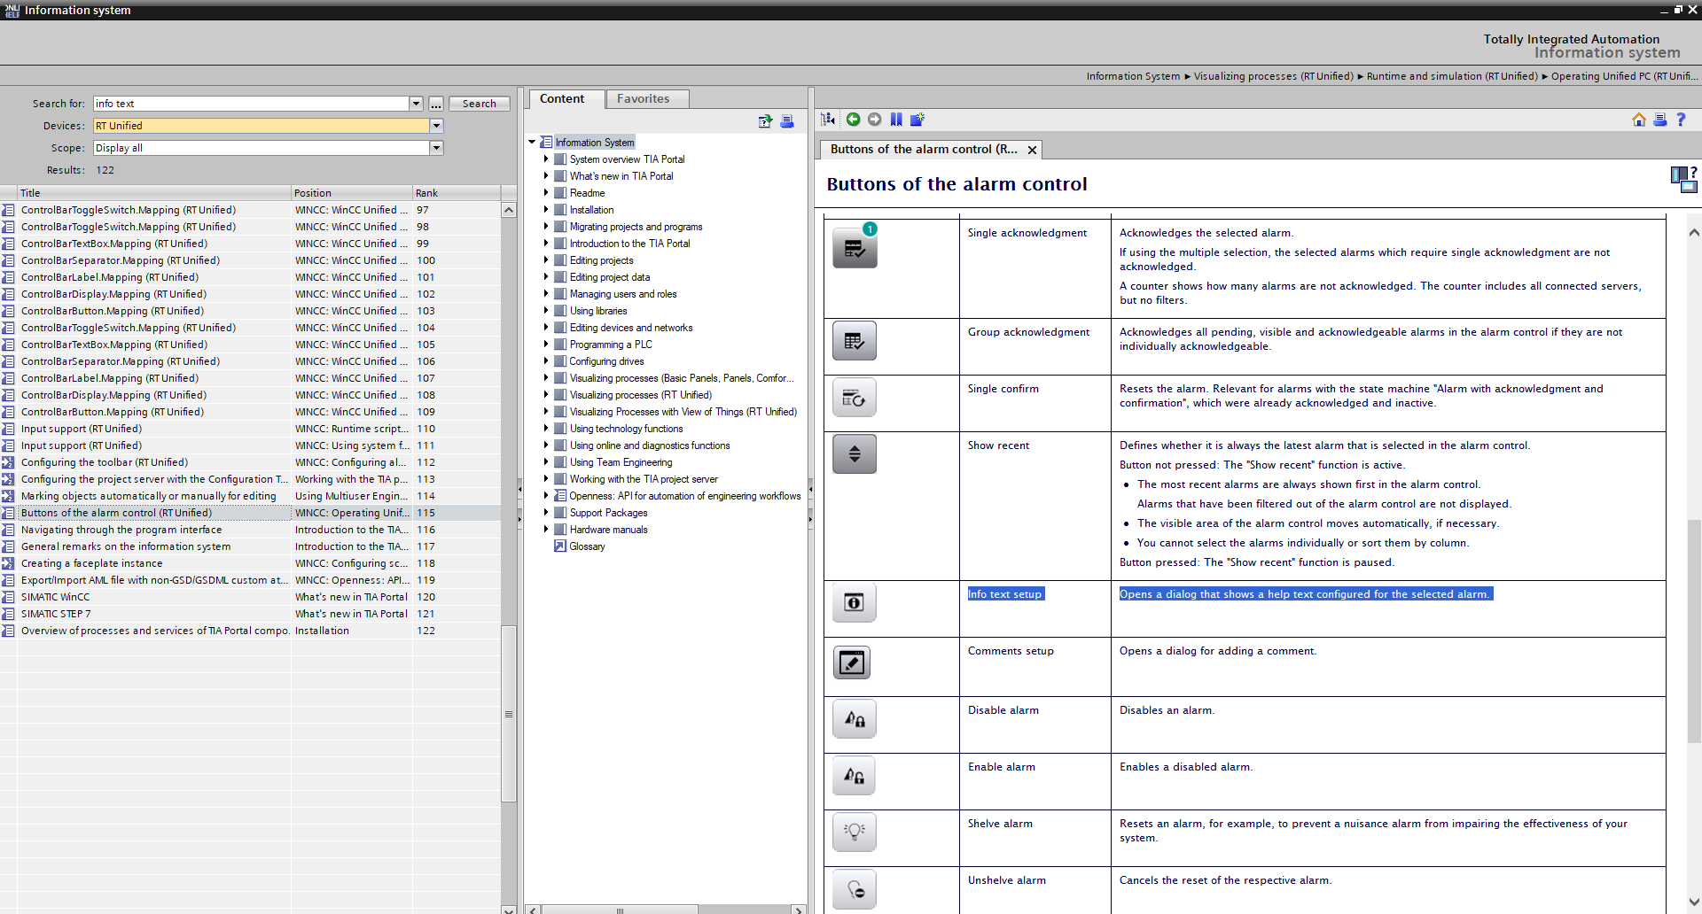The image size is (1702, 914).
Task: Click the Info text setup alarm icon
Action: click(854, 603)
